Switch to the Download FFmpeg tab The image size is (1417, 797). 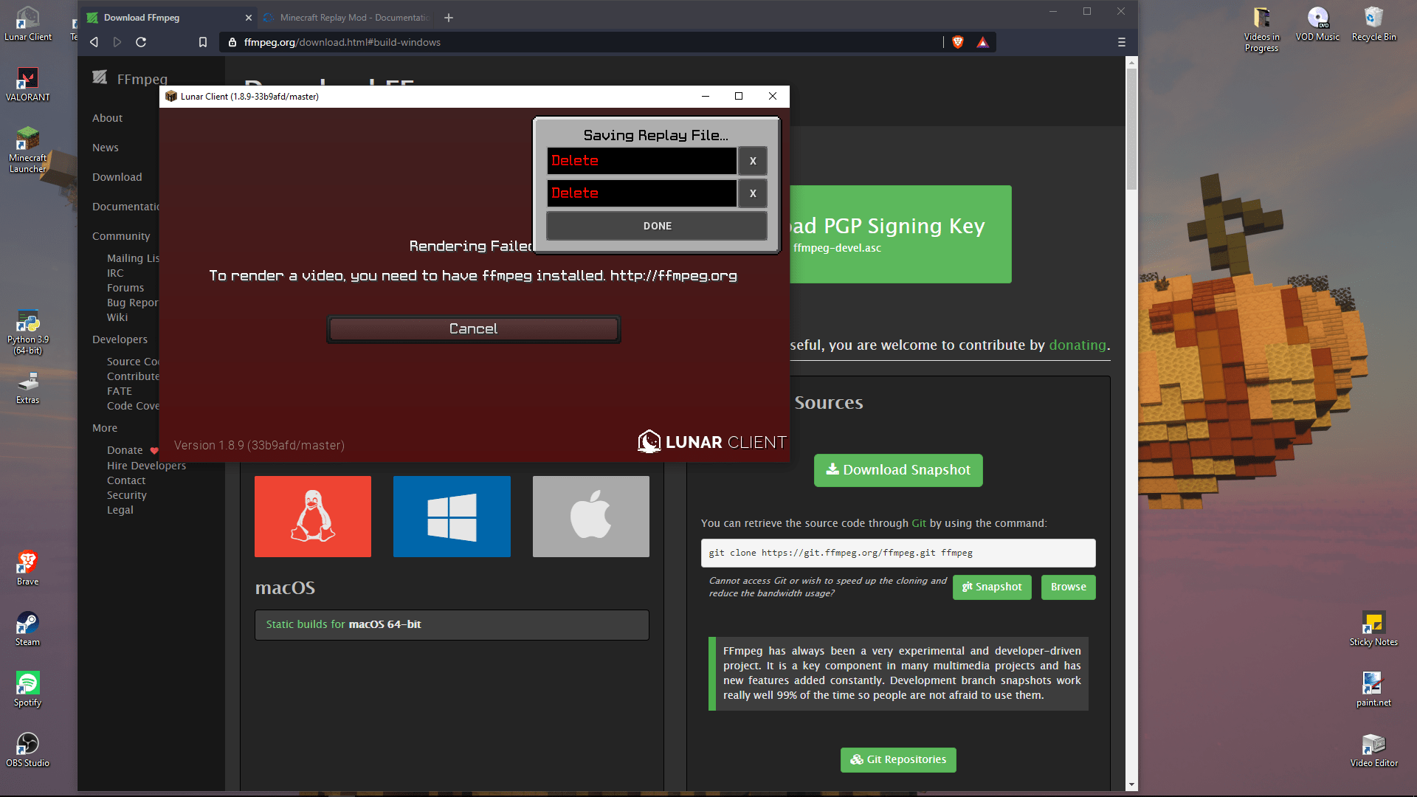[x=168, y=18]
